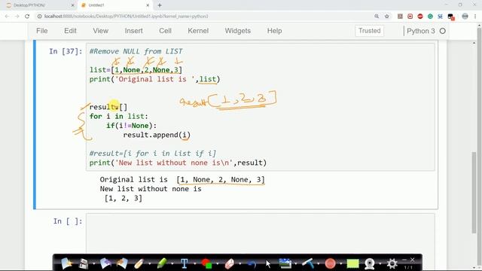Select the red and green shapes tool

click(206, 263)
